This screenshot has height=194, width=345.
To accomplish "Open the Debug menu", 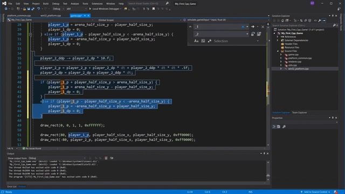I will tap(56, 4).
